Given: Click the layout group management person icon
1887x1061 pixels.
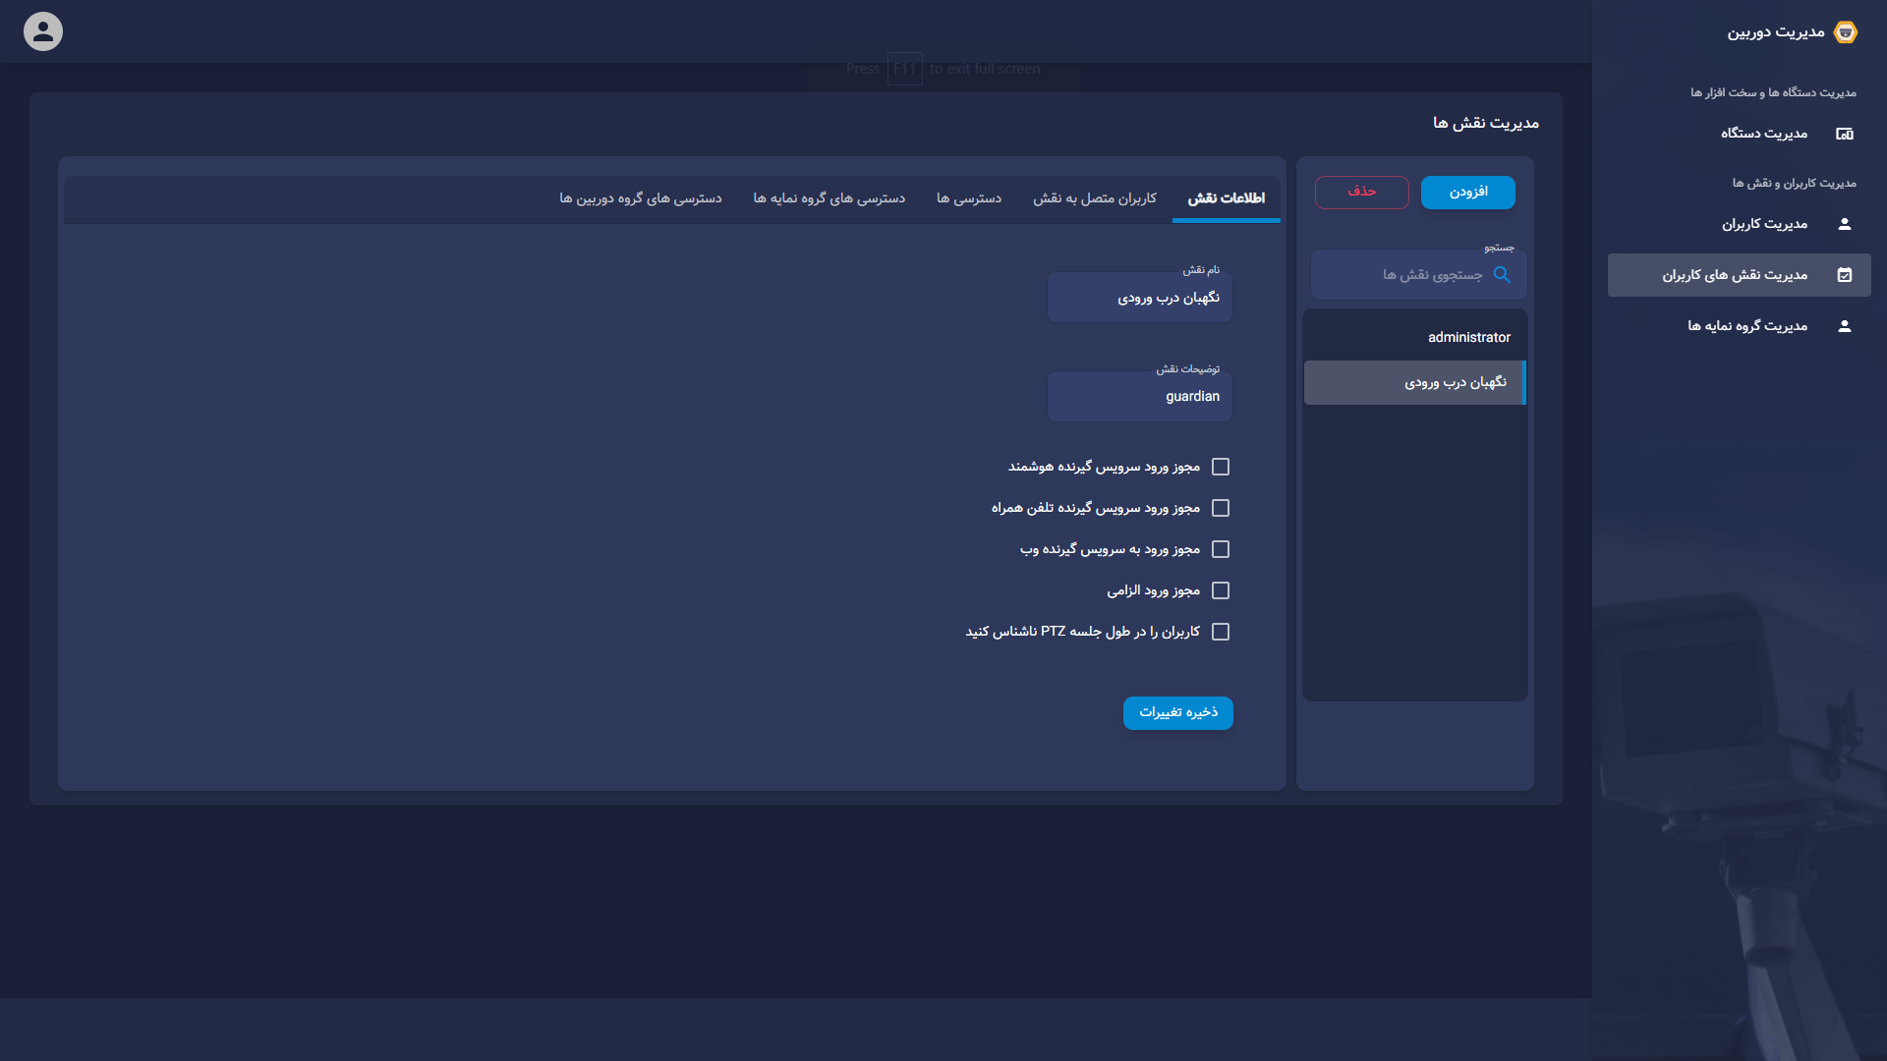Looking at the screenshot, I should [1845, 326].
